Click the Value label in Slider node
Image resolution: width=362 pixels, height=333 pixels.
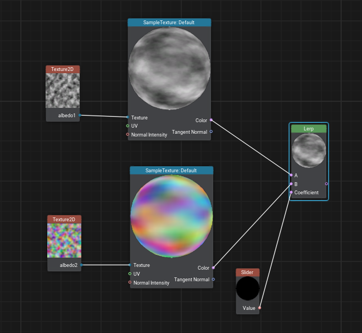(x=249, y=308)
